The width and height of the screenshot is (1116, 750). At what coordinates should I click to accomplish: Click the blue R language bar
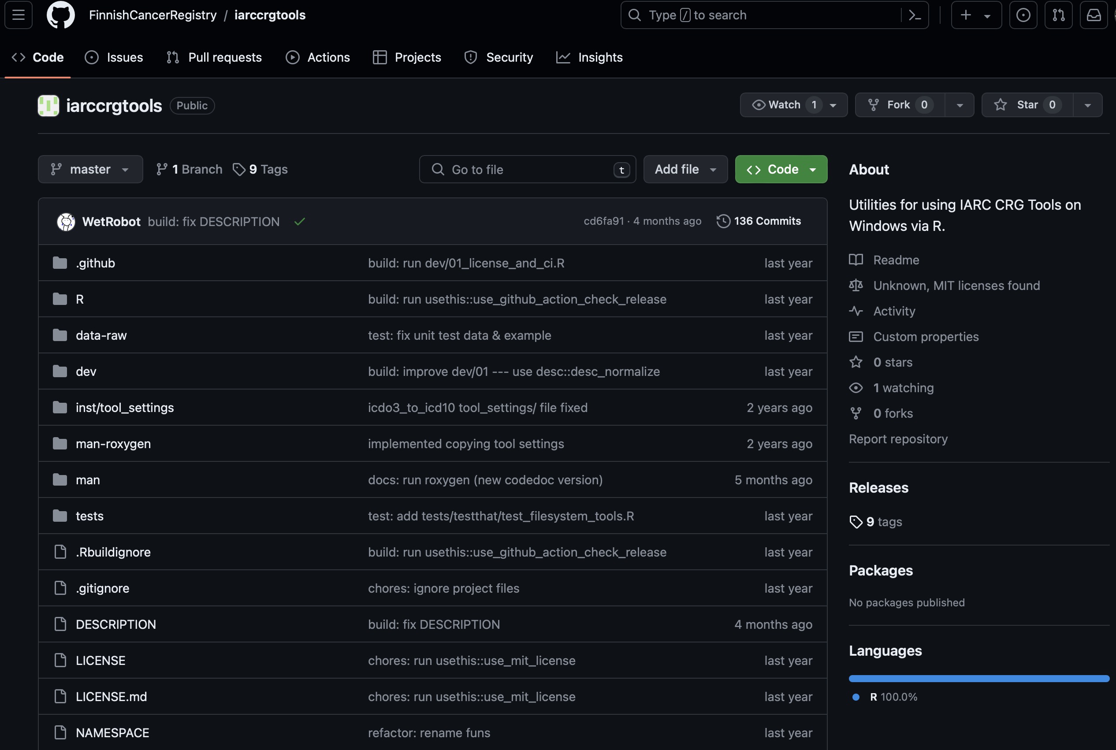pyautogui.click(x=979, y=678)
